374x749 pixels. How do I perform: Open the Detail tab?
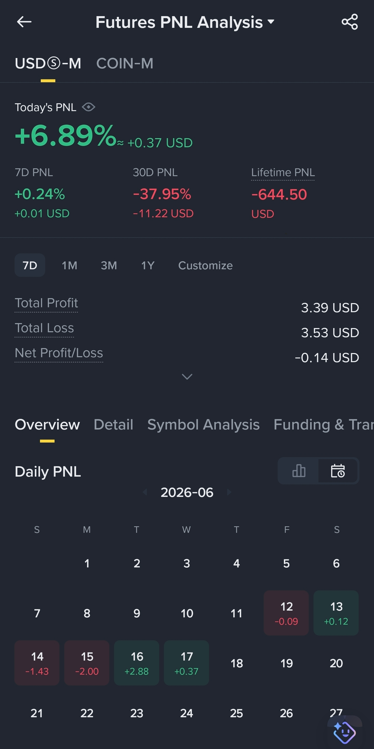tap(113, 425)
